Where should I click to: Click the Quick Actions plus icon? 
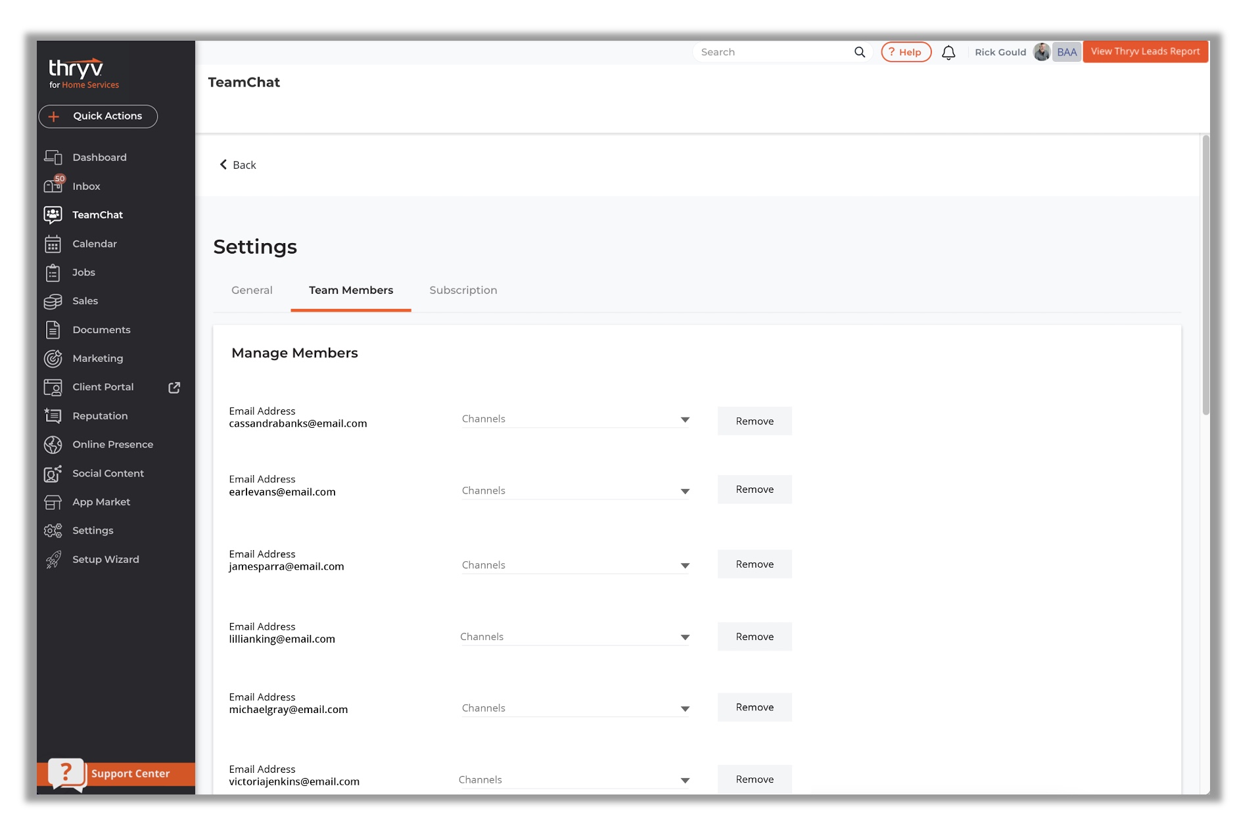[54, 116]
